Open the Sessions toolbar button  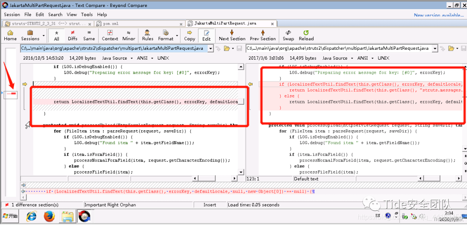click(30, 35)
